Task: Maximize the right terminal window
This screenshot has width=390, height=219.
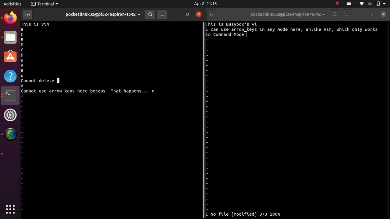Action: [x=372, y=14]
